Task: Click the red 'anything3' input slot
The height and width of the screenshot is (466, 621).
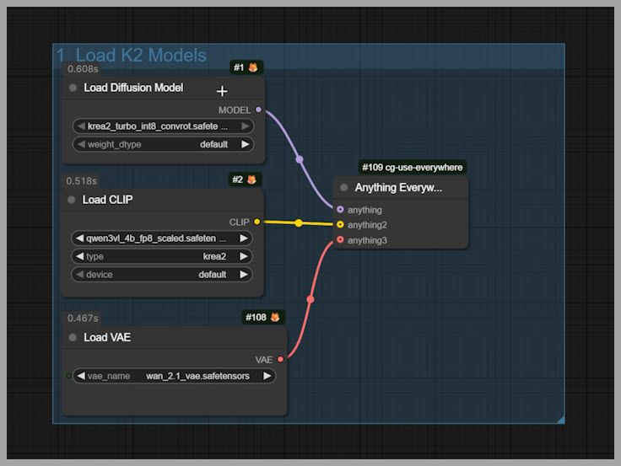Action: [x=340, y=239]
